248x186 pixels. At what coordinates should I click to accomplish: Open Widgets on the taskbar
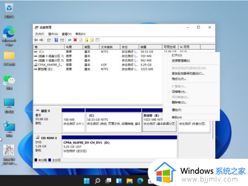(119, 181)
